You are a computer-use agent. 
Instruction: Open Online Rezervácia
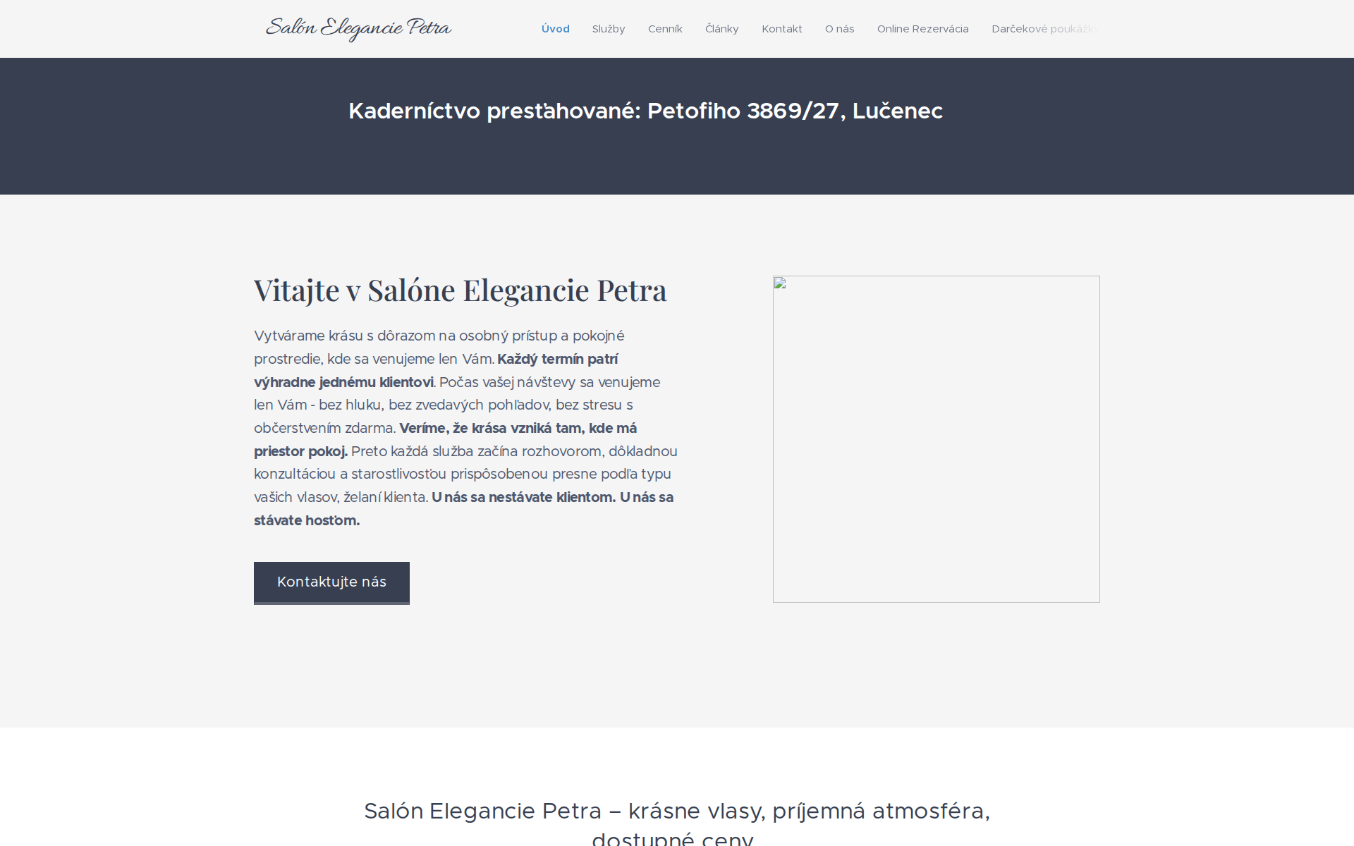click(x=922, y=29)
